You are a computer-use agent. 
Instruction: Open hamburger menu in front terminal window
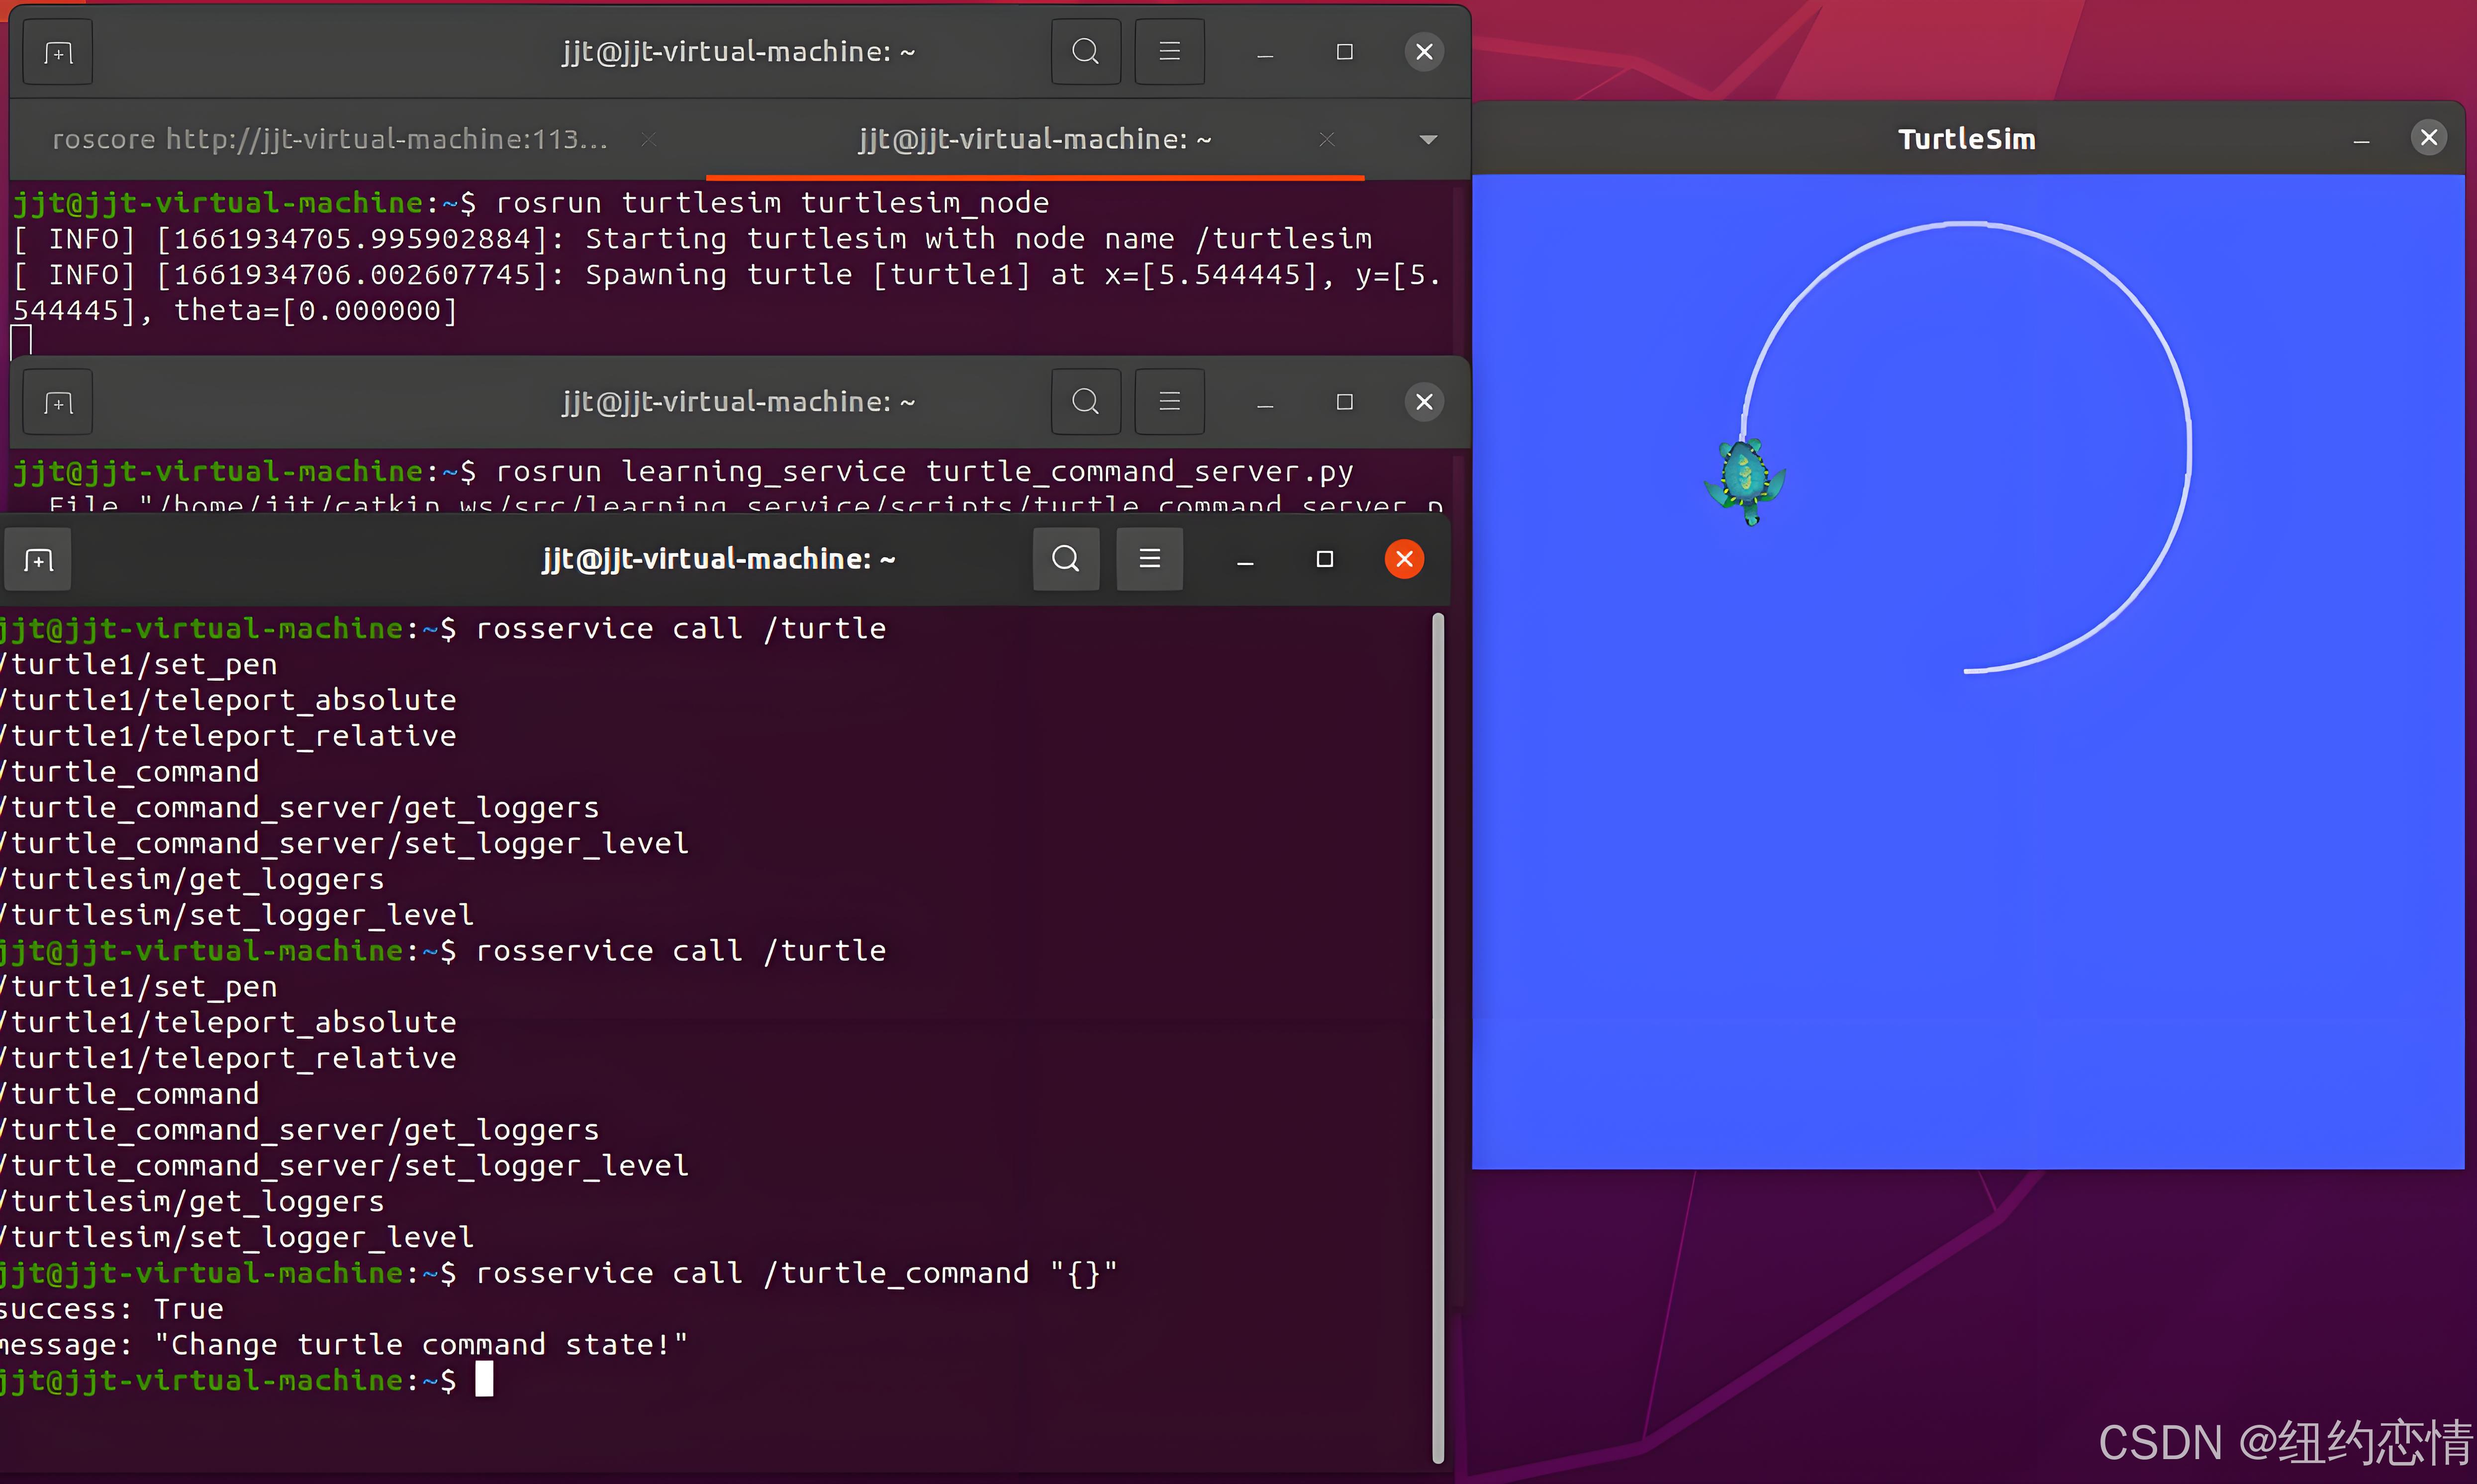point(1149,559)
